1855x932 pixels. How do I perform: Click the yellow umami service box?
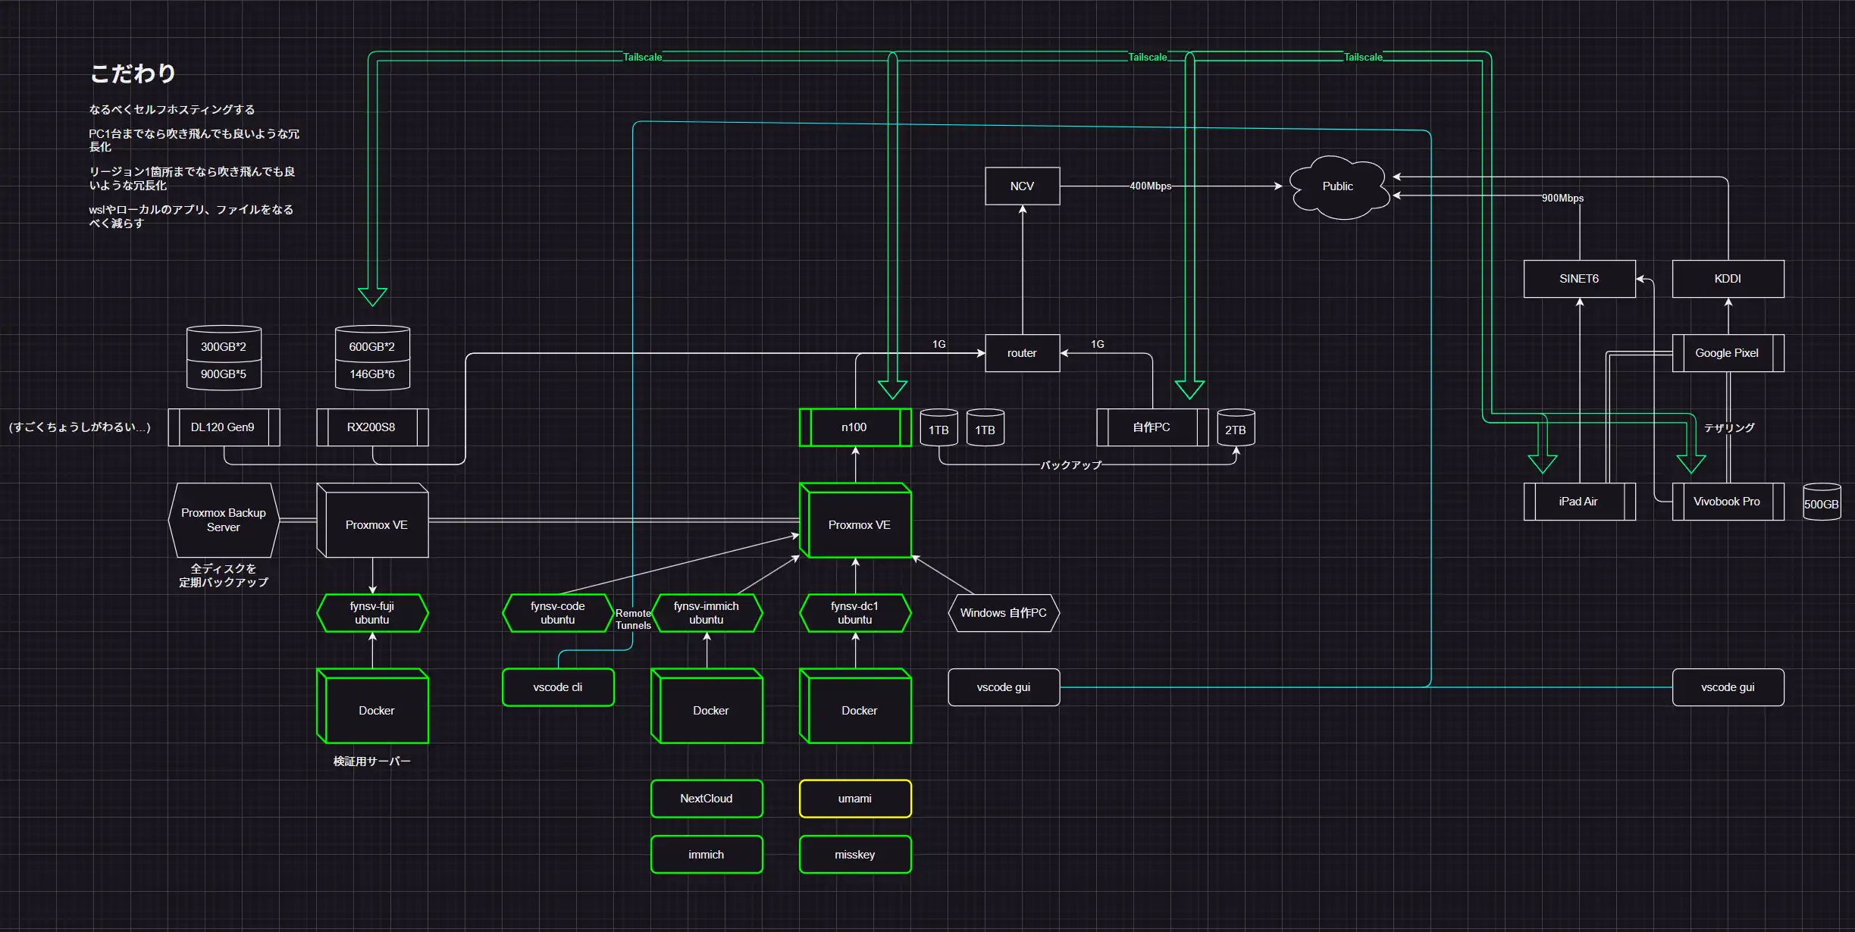coord(855,799)
